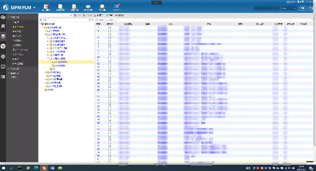Open the document with warning triangle icon
The width and height of the screenshot is (316, 171).
[60, 6]
